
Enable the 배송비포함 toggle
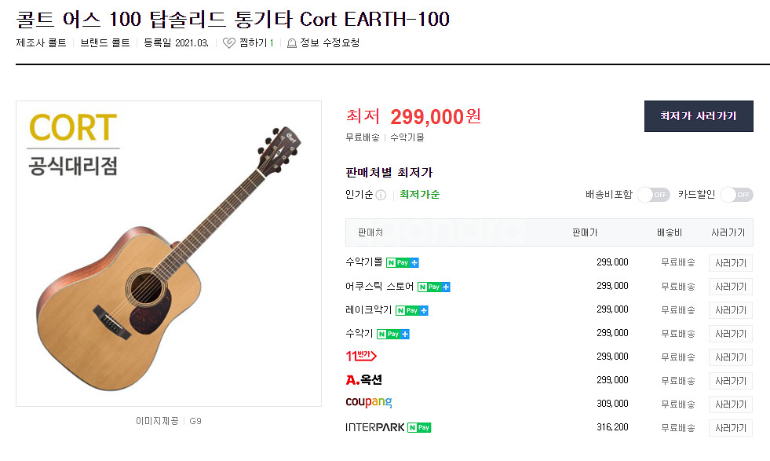coord(653,195)
